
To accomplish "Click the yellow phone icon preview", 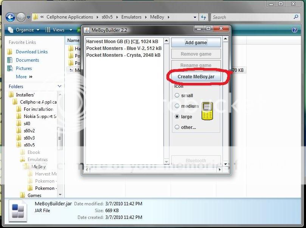I will 207,111.
